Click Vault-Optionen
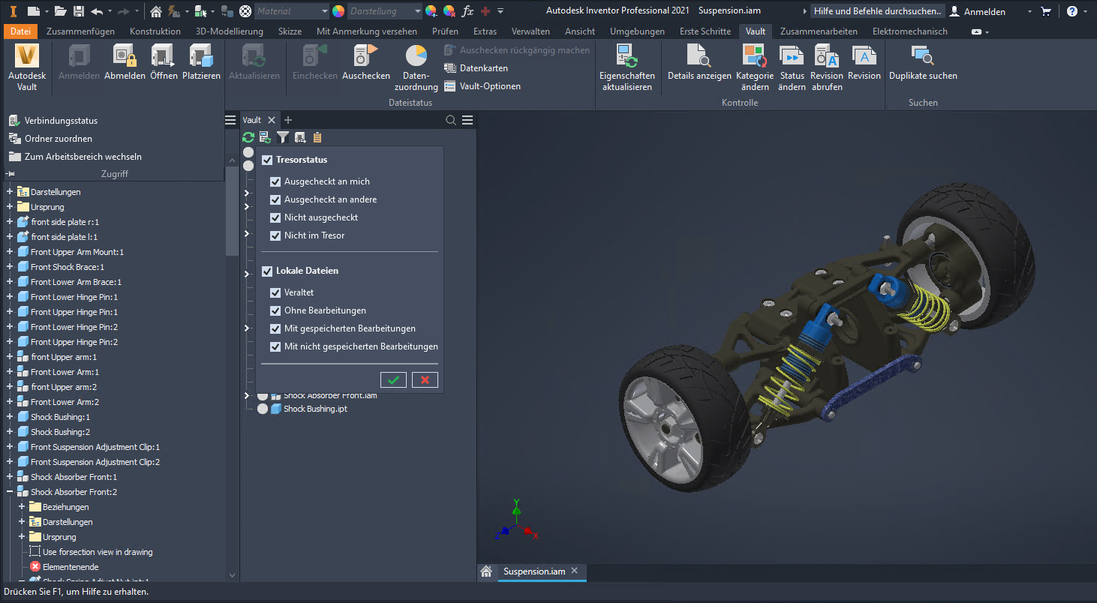This screenshot has height=603, width=1097. (482, 86)
